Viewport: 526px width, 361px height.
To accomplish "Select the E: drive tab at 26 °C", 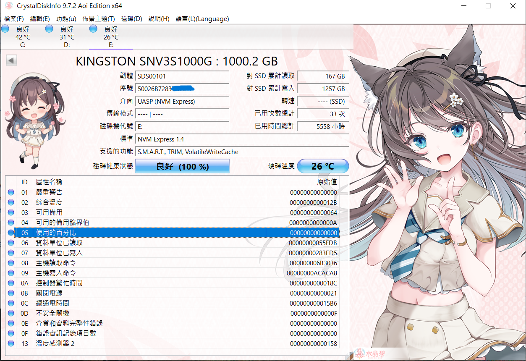I will pos(111,37).
